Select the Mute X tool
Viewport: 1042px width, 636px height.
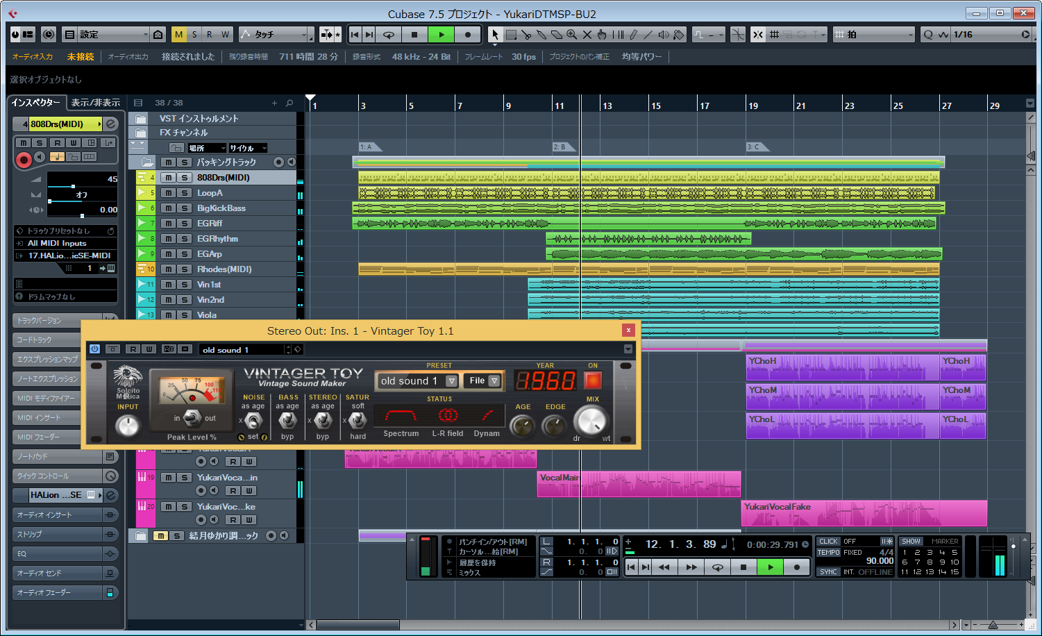click(x=587, y=34)
